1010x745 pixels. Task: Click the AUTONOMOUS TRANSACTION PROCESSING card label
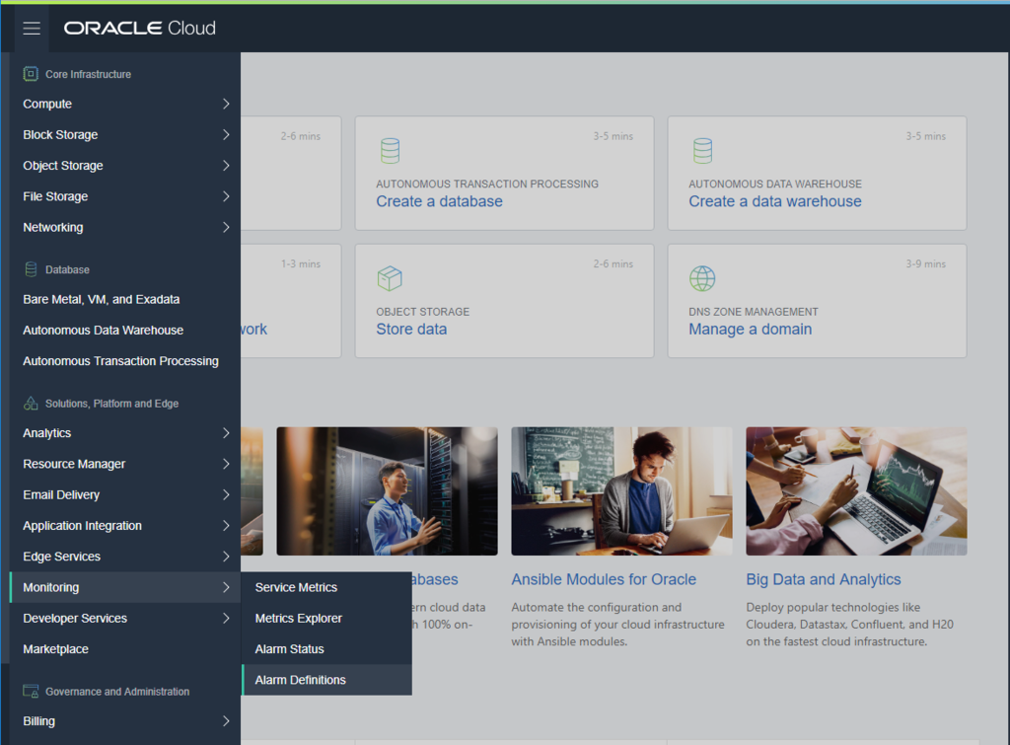(x=487, y=185)
